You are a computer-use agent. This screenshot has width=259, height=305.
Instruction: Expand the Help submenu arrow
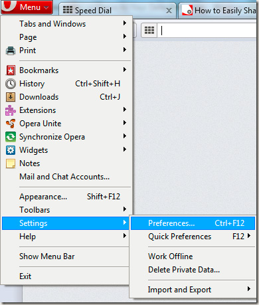(125, 236)
